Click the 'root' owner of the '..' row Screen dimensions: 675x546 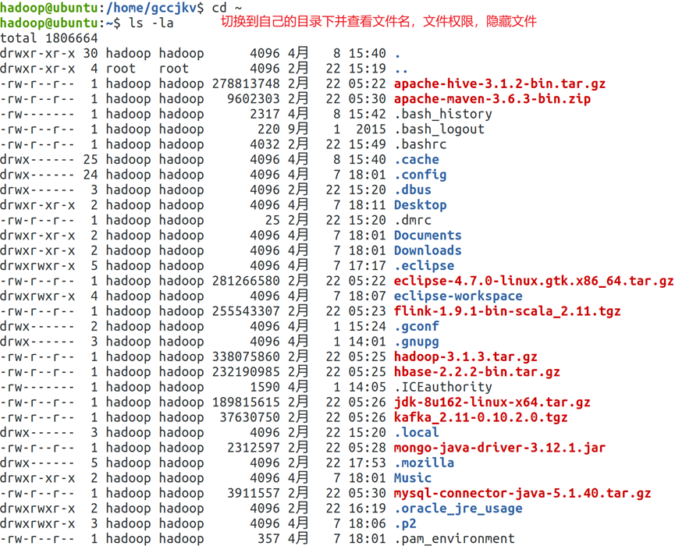121,69
